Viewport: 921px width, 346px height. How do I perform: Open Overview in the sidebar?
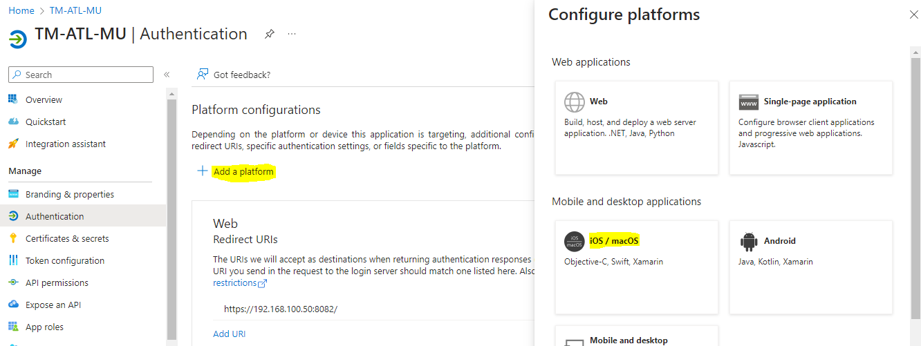pos(44,100)
